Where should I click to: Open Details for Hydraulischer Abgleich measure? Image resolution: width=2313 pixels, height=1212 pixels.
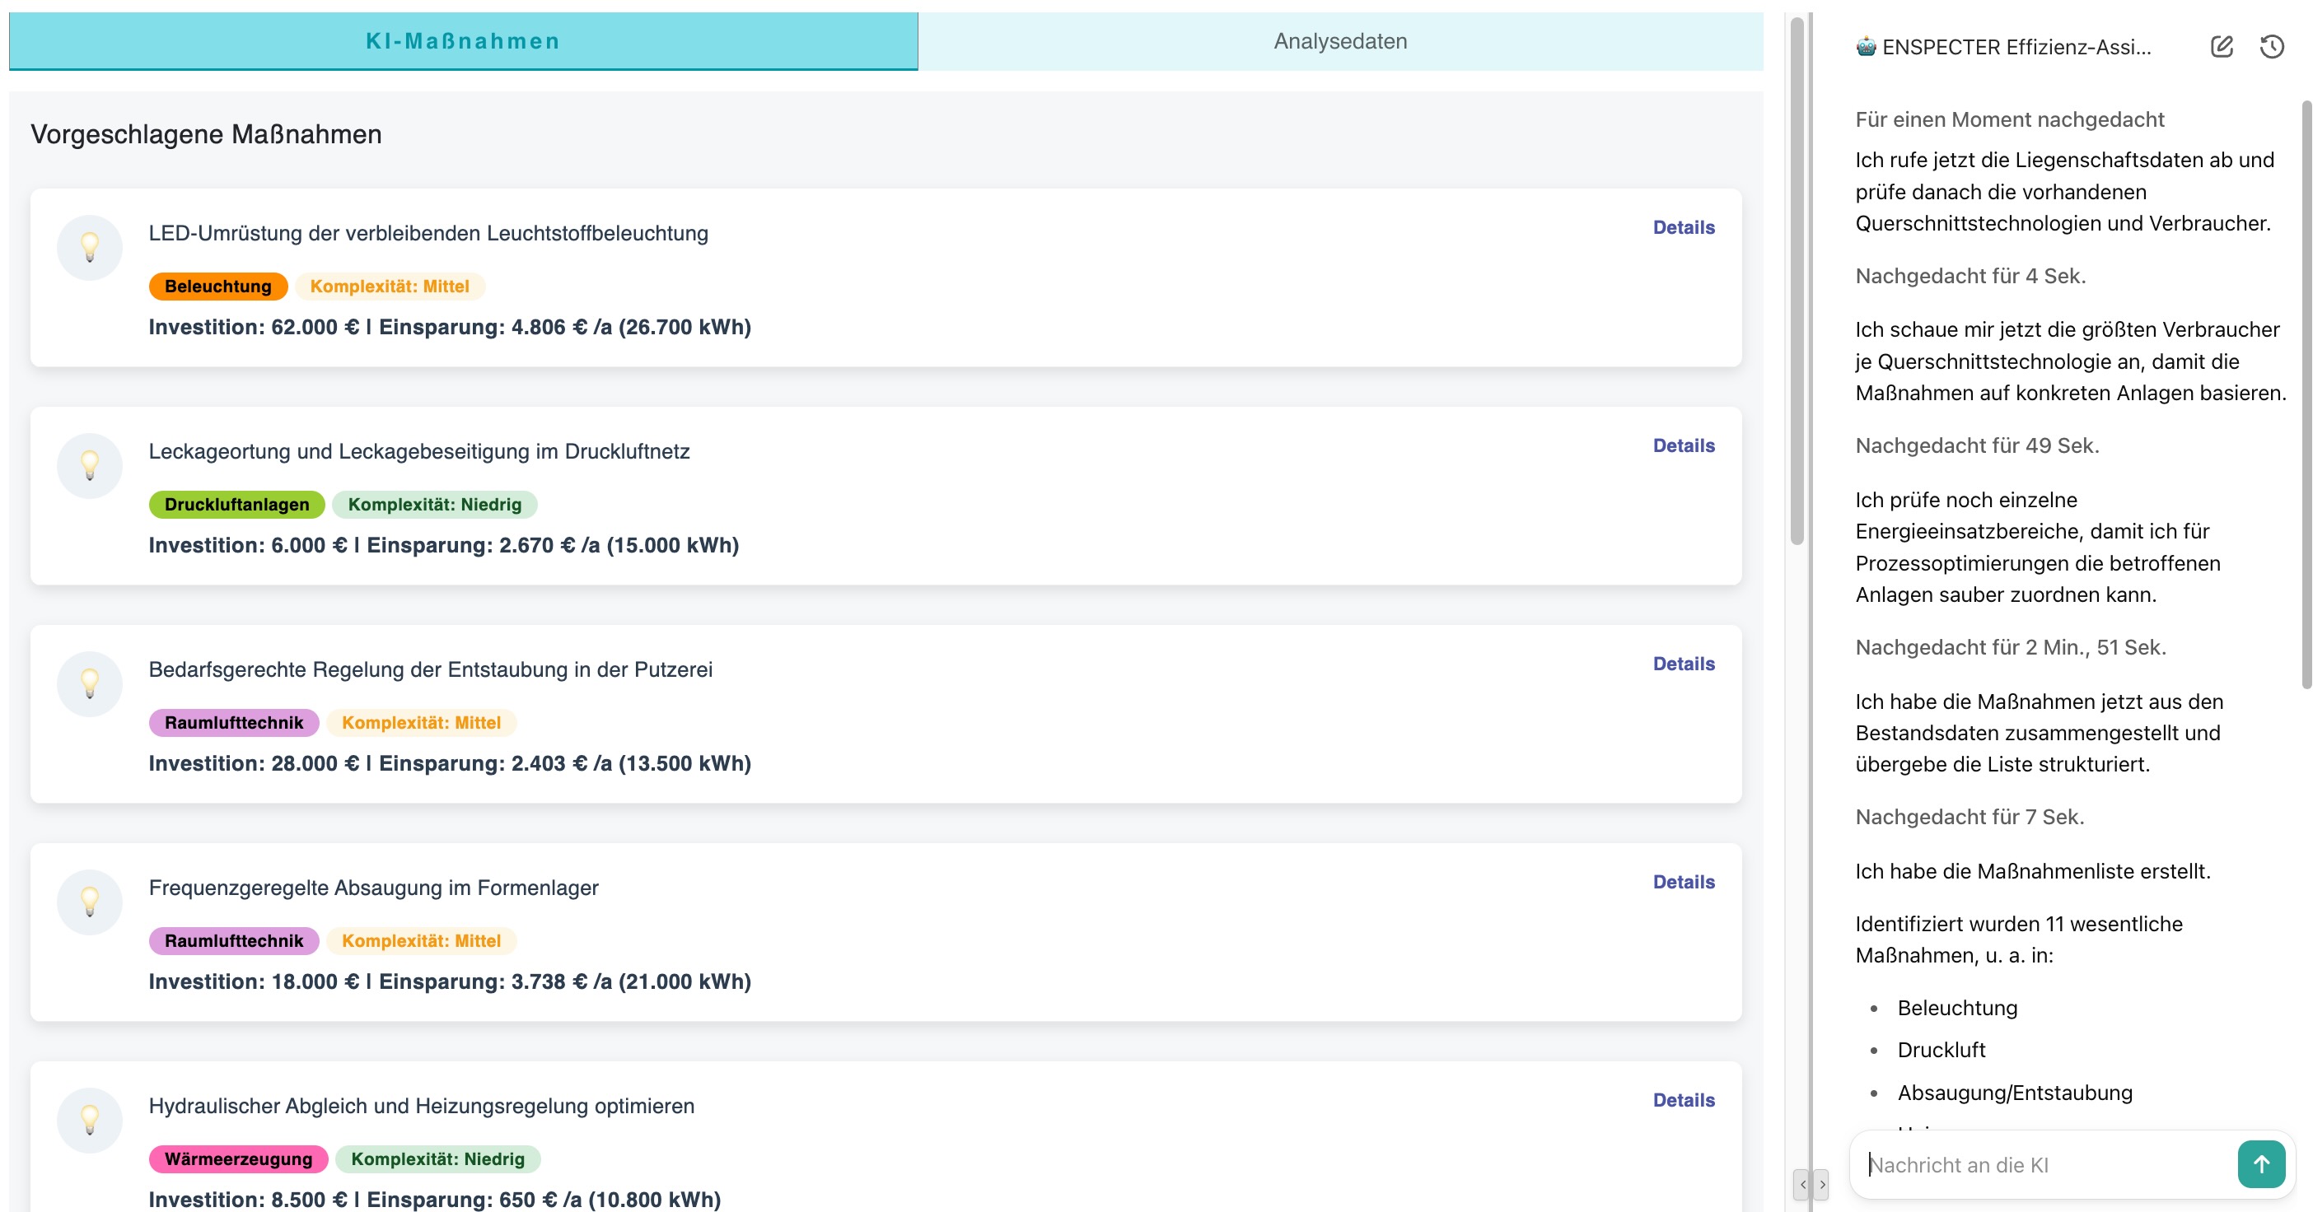1684,1100
